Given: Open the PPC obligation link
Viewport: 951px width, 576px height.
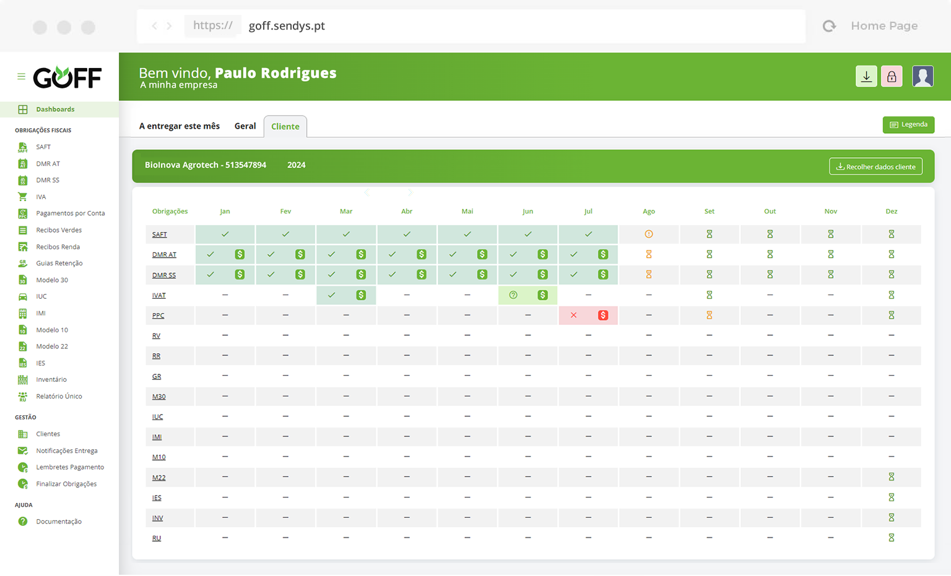Looking at the screenshot, I should pos(158,316).
